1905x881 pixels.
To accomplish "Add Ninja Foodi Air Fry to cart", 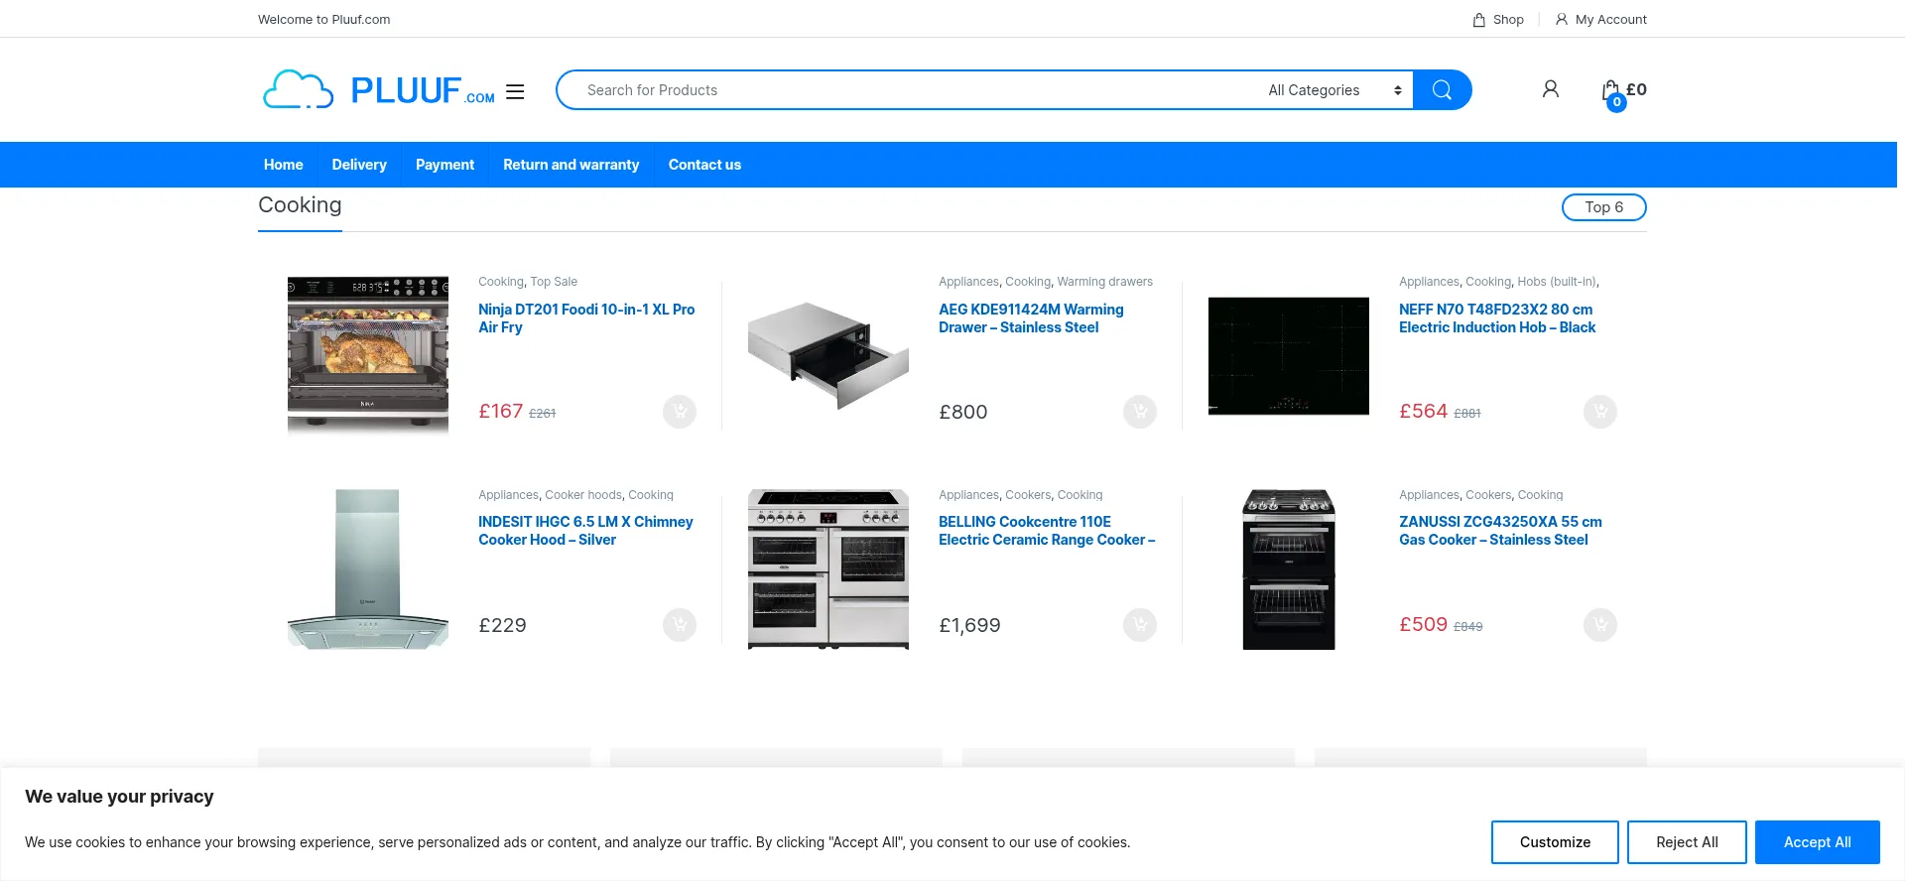I will pyautogui.click(x=680, y=412).
